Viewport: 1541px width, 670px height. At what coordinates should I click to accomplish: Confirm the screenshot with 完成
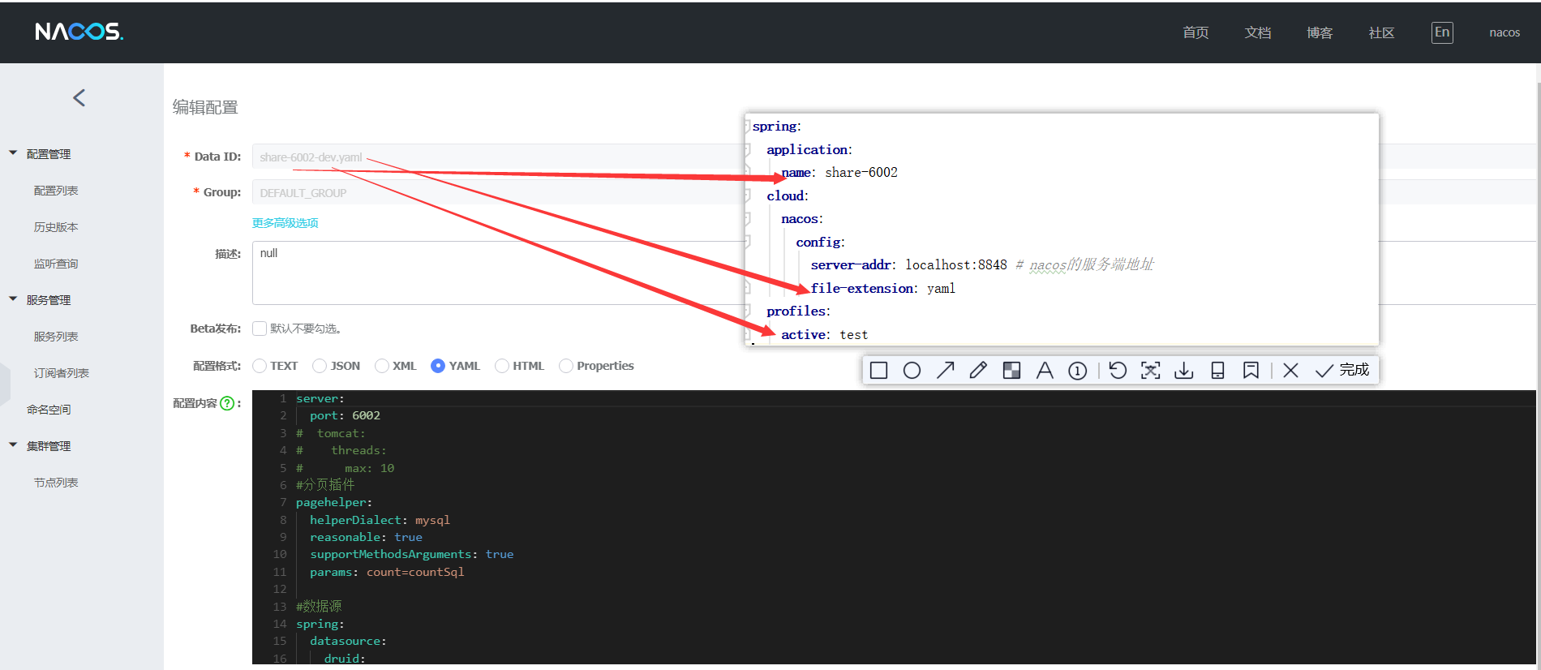click(1342, 371)
